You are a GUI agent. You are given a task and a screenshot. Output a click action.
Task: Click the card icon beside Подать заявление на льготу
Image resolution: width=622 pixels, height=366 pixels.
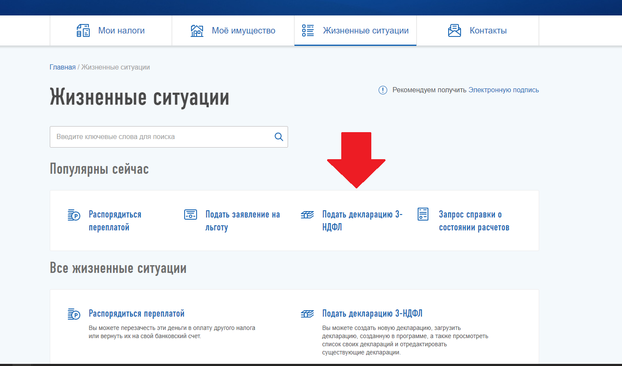(x=191, y=215)
